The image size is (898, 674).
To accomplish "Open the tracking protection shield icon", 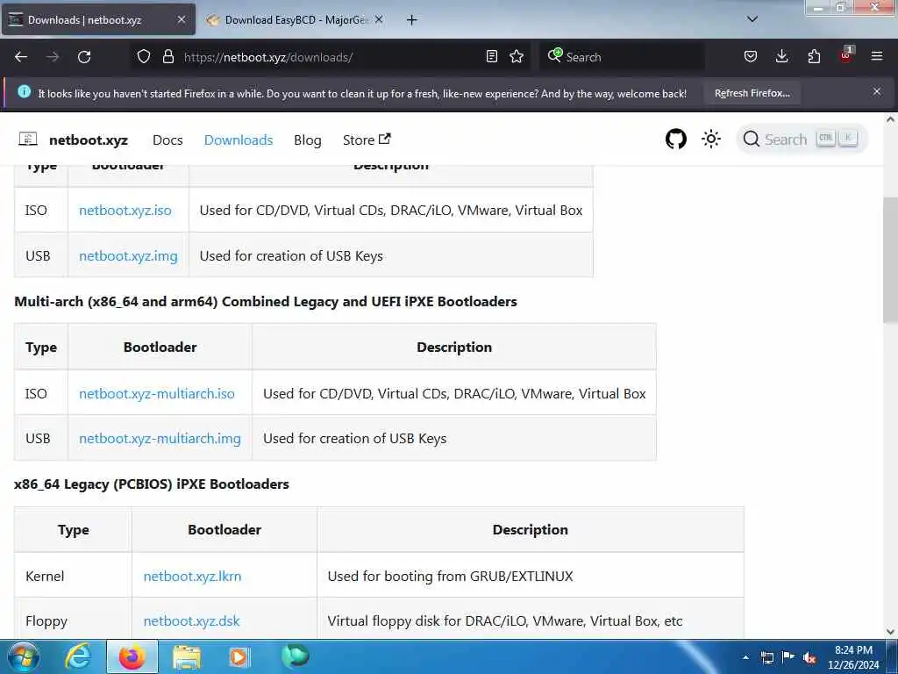I will click(x=144, y=57).
